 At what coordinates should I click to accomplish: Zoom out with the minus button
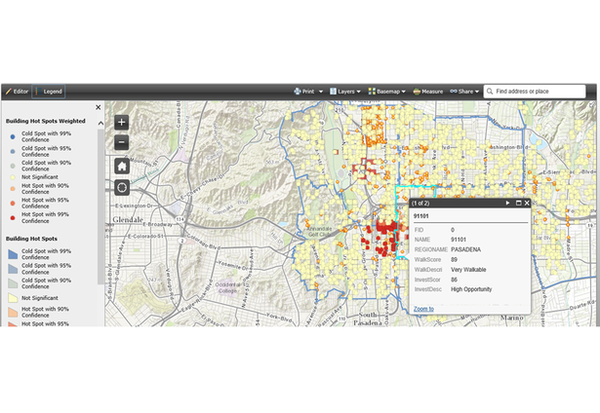pyautogui.click(x=122, y=142)
